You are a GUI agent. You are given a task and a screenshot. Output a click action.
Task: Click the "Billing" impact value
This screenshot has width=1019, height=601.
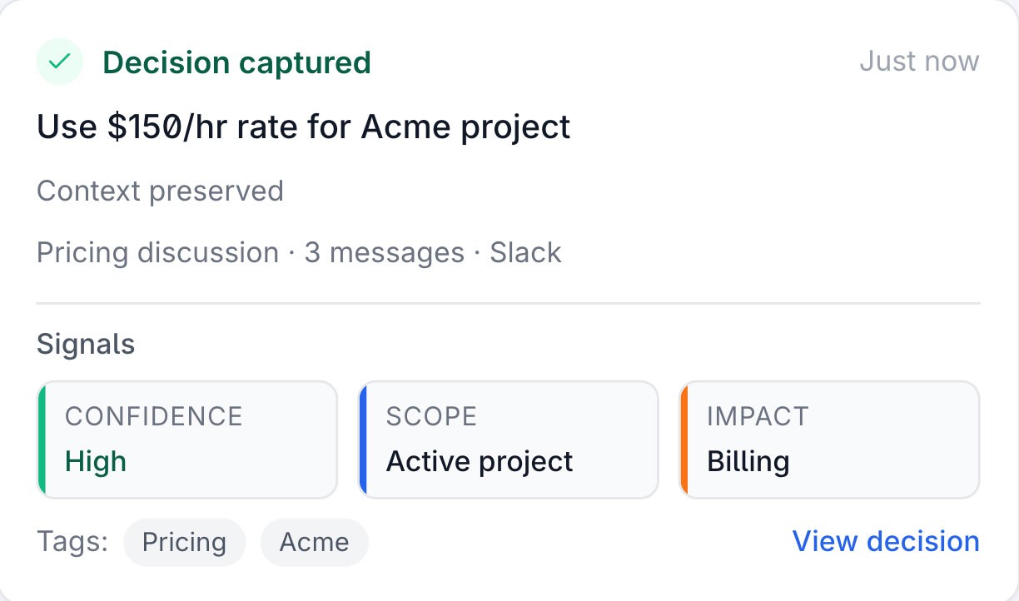click(748, 461)
